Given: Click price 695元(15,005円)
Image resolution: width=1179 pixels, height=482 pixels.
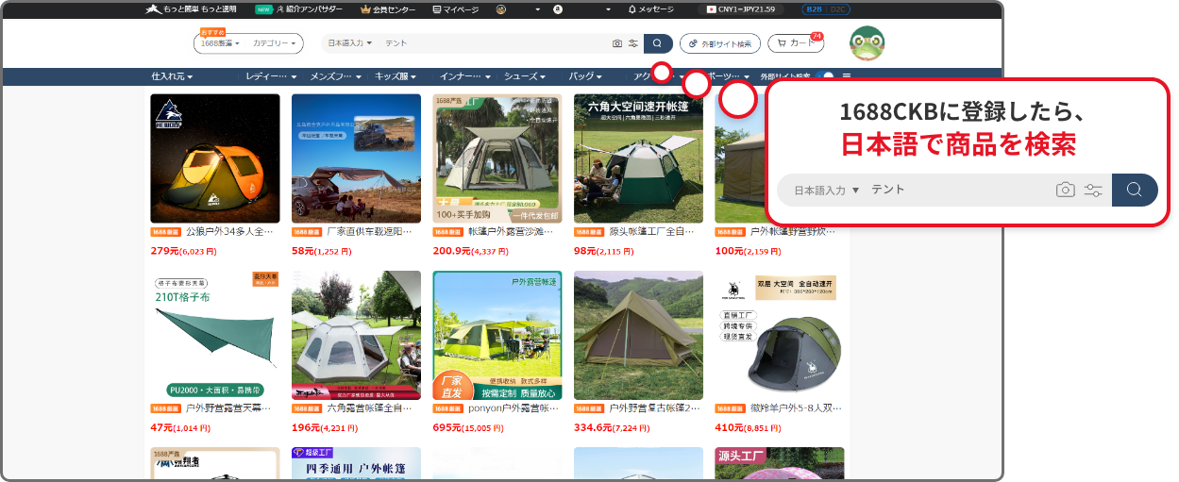Looking at the screenshot, I should [470, 427].
